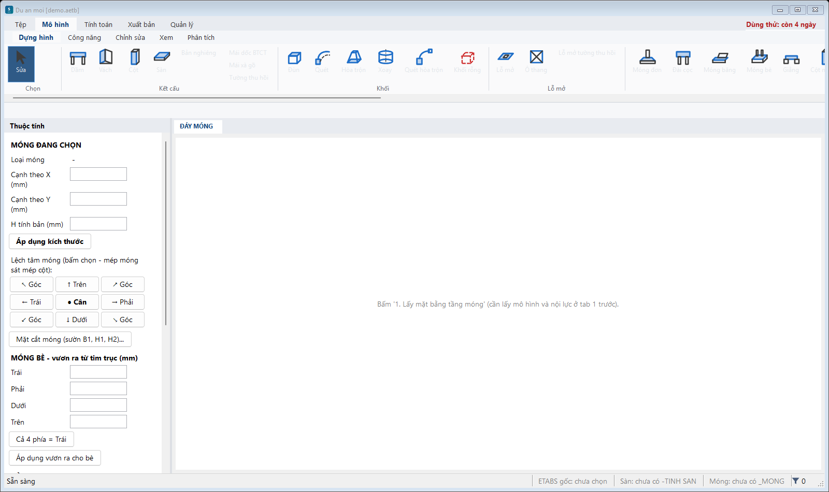Click the Thuộc tính panel vertical scrollbar

[166, 233]
